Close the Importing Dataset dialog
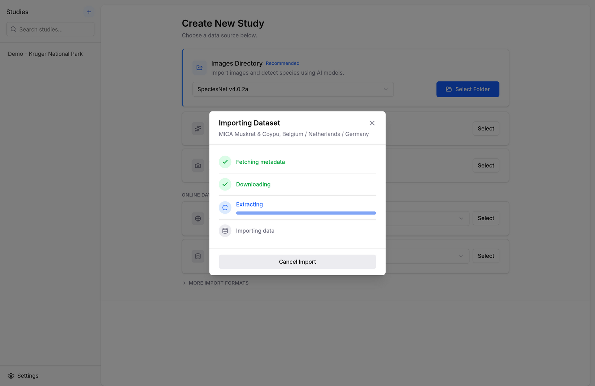Screen dimensions: 595x386 372,123
